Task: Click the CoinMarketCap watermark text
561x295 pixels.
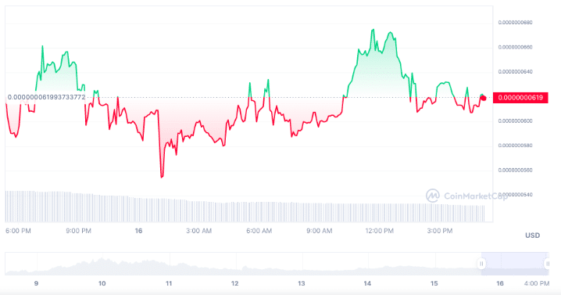Action: (476, 196)
